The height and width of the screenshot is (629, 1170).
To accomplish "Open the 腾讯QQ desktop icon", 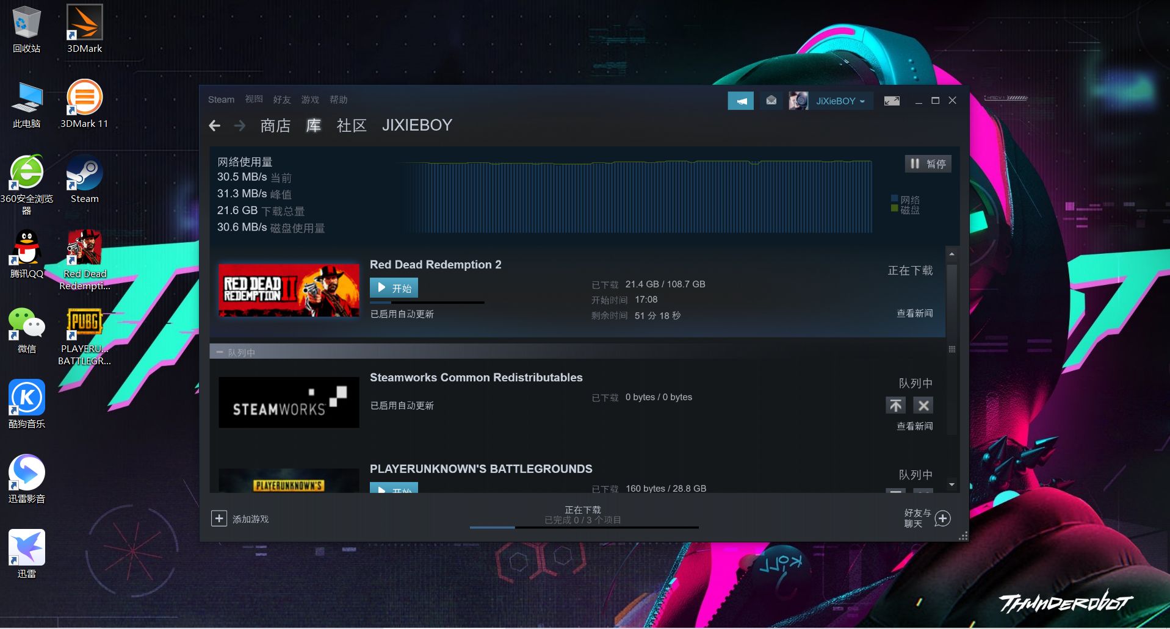I will tap(26, 254).
